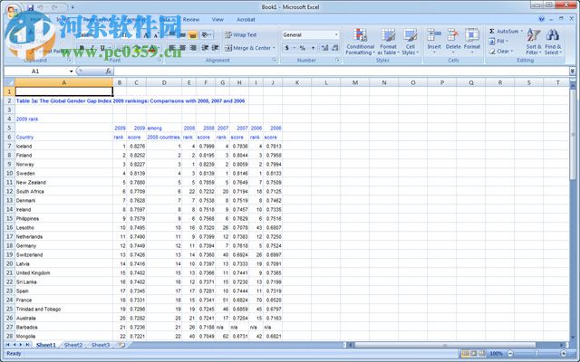580x362 pixels.
Task: Toggle Wrap Text
Action: tap(240, 34)
